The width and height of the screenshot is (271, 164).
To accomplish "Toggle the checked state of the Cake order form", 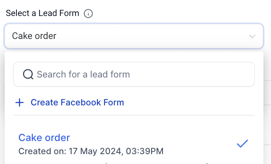I will (243, 143).
